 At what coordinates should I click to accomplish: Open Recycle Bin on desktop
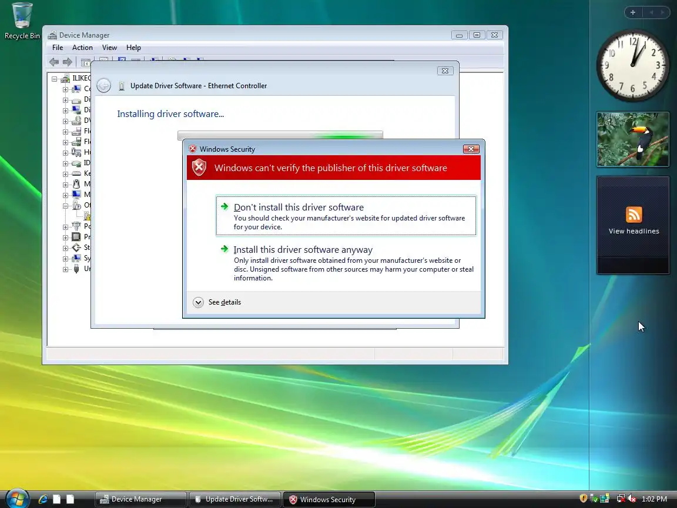pyautogui.click(x=22, y=21)
